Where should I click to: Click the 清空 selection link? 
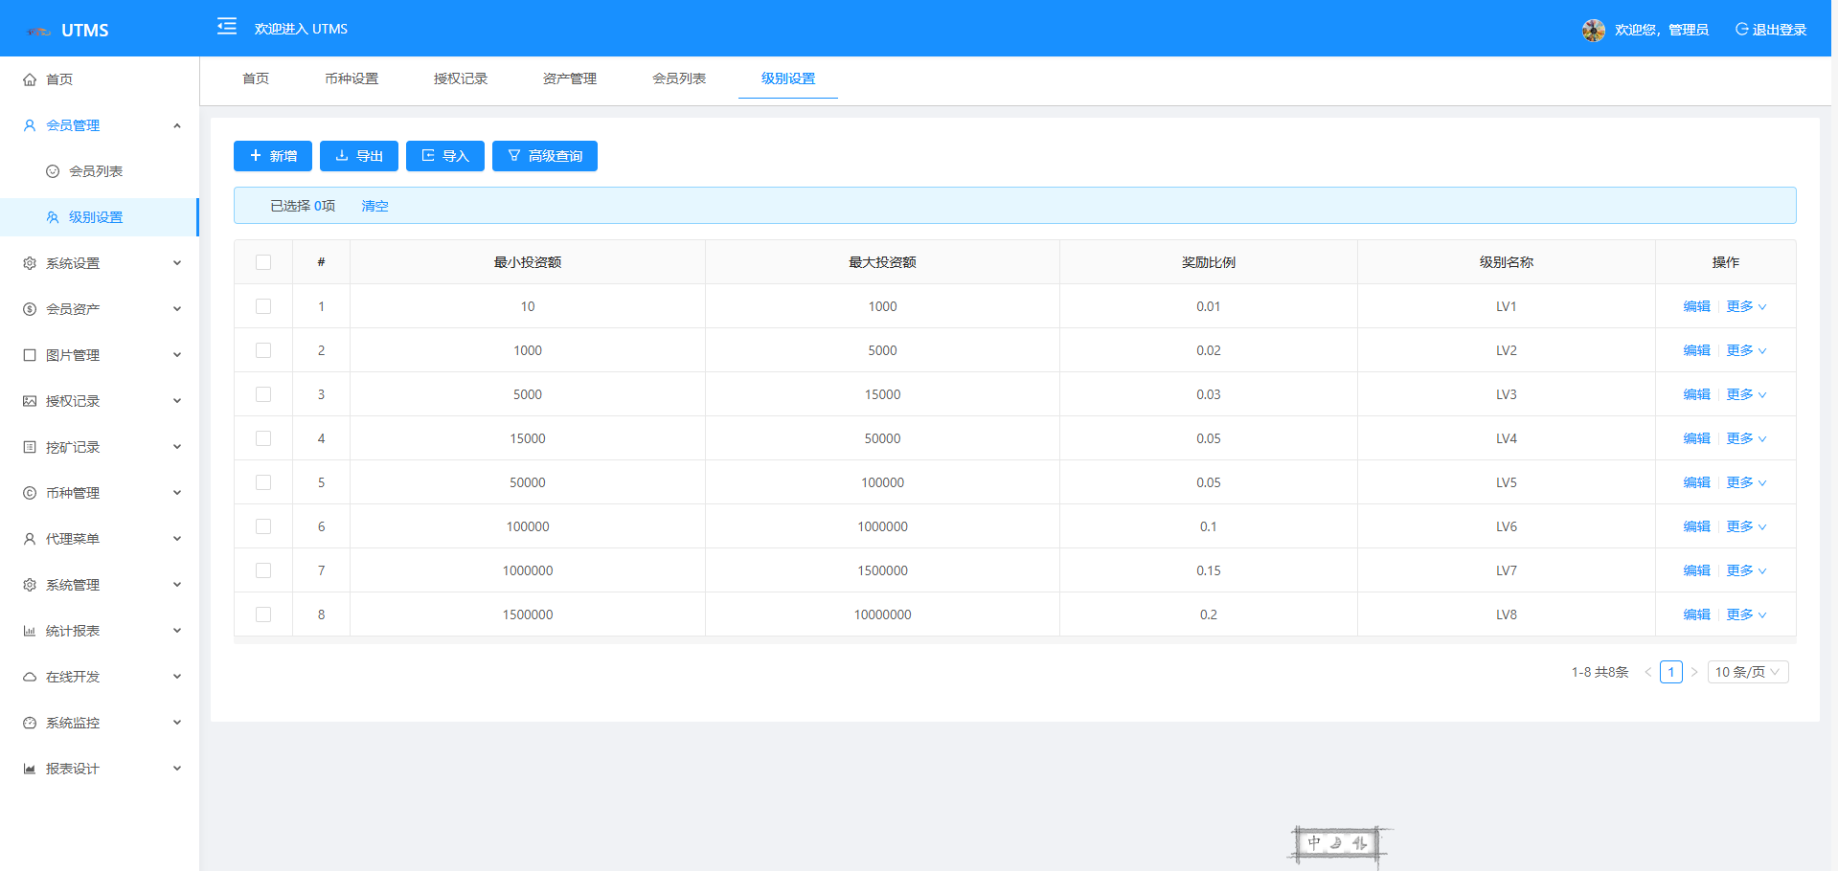(x=374, y=206)
